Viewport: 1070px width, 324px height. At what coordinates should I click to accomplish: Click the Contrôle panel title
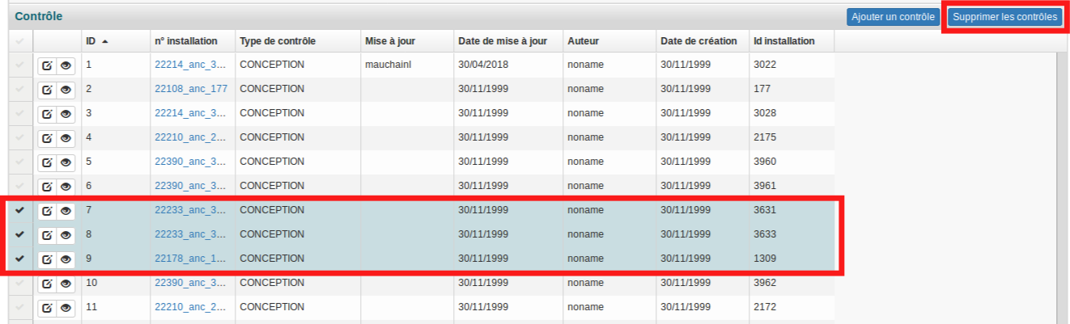coord(38,16)
